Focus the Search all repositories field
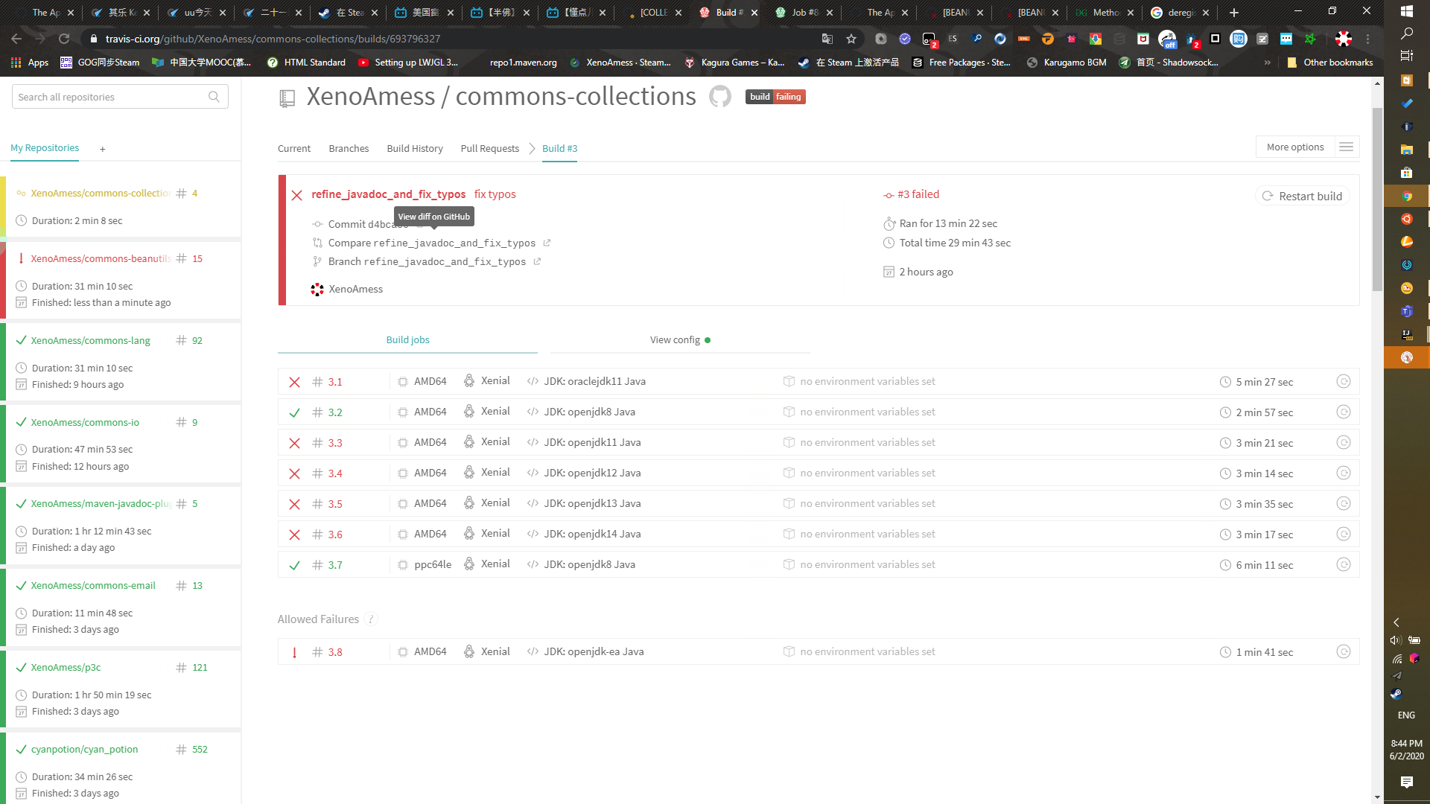 [x=112, y=97]
